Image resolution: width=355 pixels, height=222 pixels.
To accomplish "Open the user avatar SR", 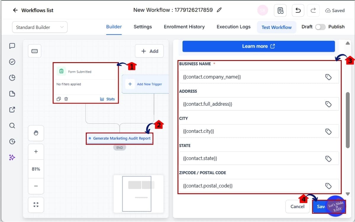I will click(x=262, y=10).
